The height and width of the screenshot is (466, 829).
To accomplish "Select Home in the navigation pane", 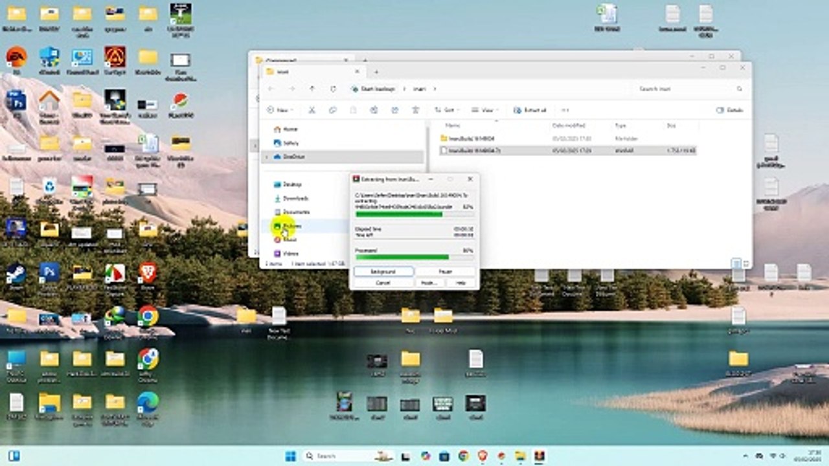I will click(285, 129).
